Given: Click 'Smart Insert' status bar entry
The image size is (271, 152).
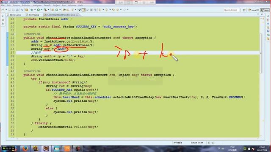Looking at the screenshot, I should click(x=197, y=143).
